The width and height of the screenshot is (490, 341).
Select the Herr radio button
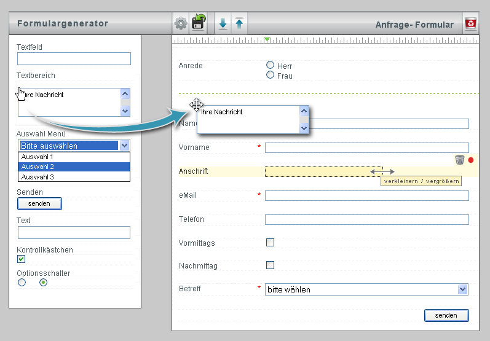pyautogui.click(x=270, y=65)
